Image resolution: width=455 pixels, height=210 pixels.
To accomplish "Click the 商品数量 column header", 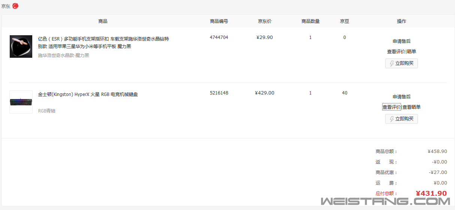I will click(310, 21).
